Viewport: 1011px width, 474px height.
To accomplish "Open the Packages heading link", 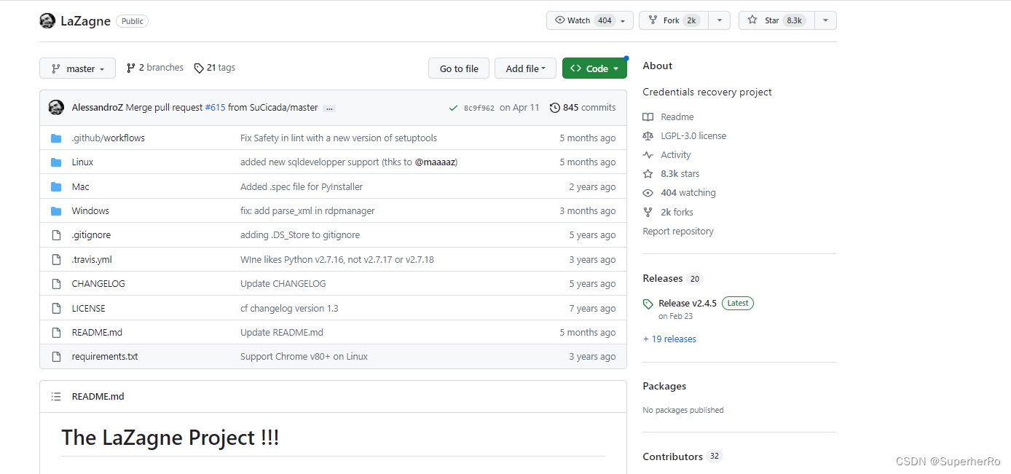I will click(x=664, y=387).
